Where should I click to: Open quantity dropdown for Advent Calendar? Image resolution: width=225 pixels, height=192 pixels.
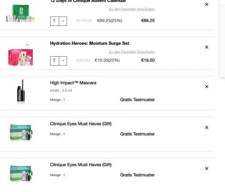click(63, 21)
